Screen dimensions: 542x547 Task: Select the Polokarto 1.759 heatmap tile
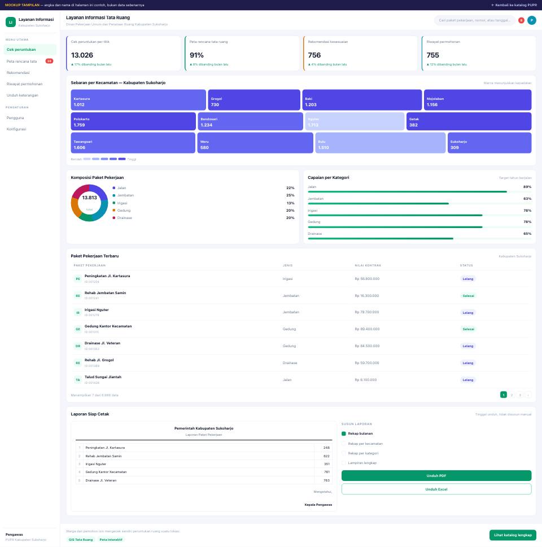tap(133, 121)
